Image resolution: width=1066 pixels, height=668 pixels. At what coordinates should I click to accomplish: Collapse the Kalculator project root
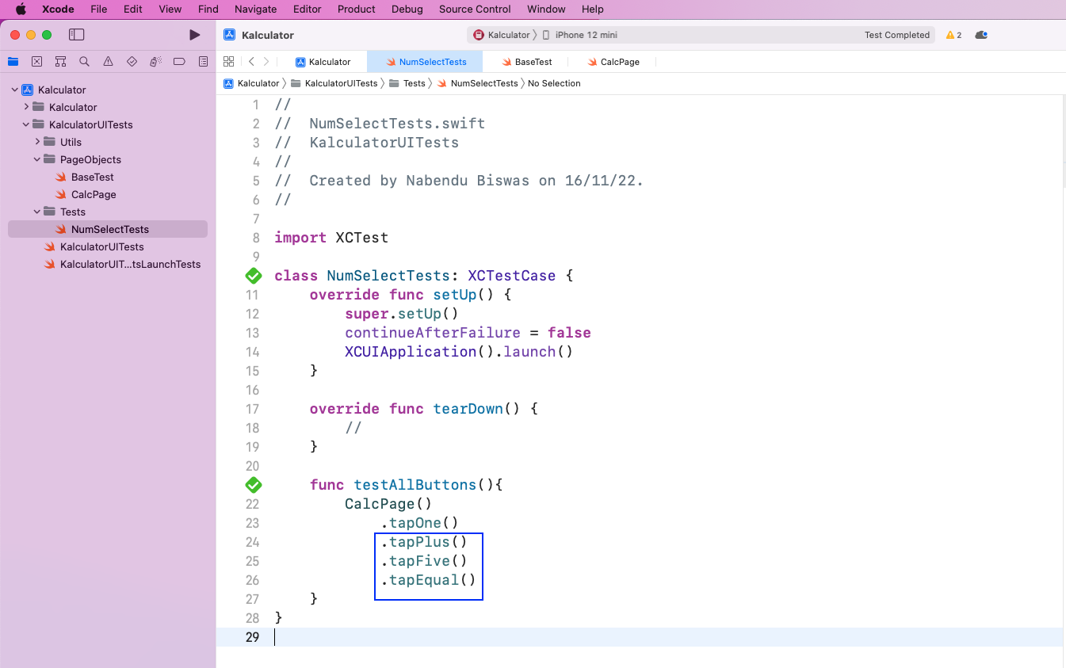click(x=14, y=90)
